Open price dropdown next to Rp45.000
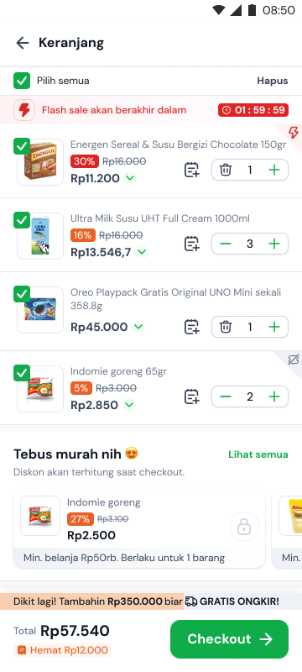The image size is (302, 672). [x=138, y=327]
